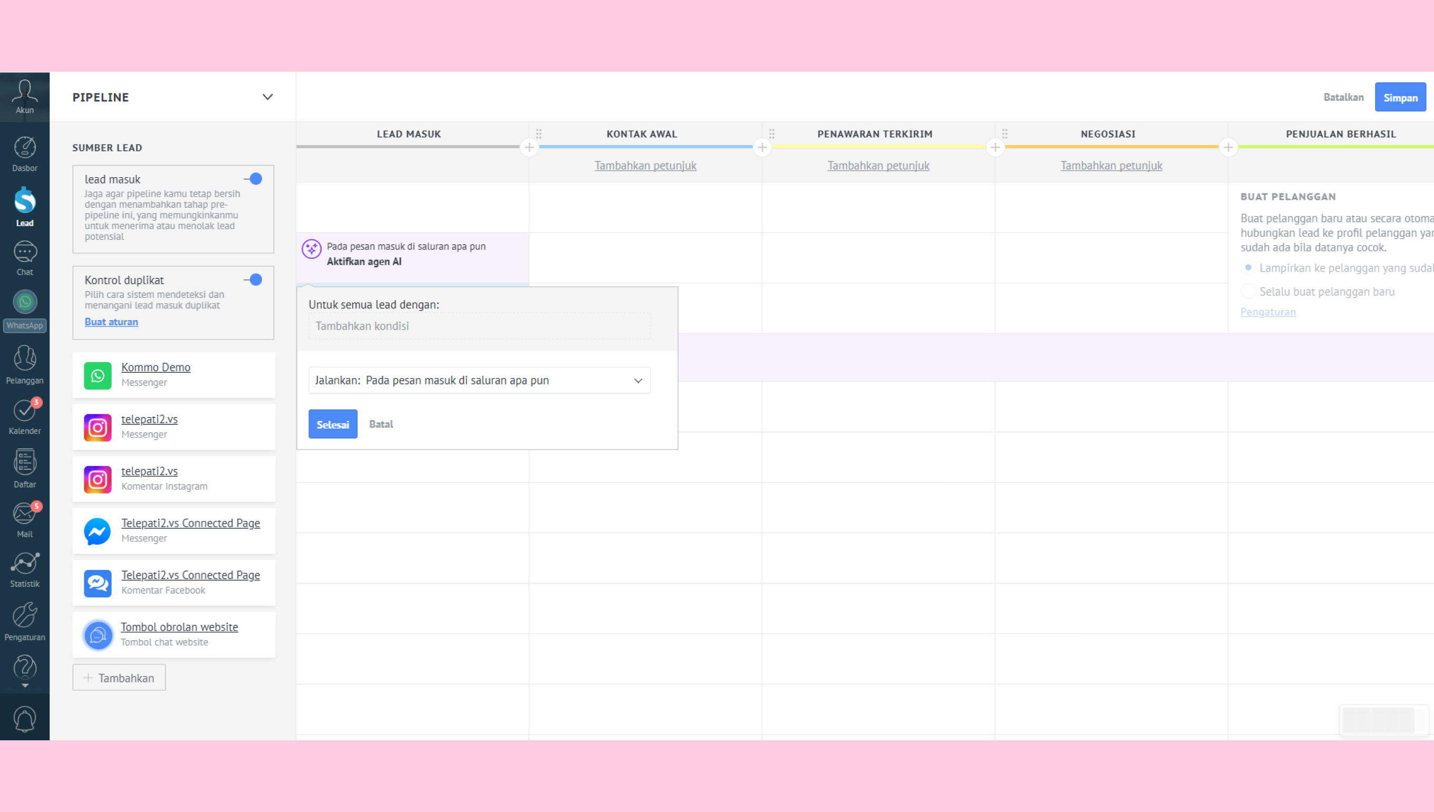Confirm with the Selesai button
1434x812 pixels.
pos(333,424)
